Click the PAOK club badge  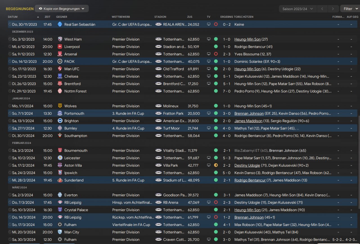pos(60,61)
